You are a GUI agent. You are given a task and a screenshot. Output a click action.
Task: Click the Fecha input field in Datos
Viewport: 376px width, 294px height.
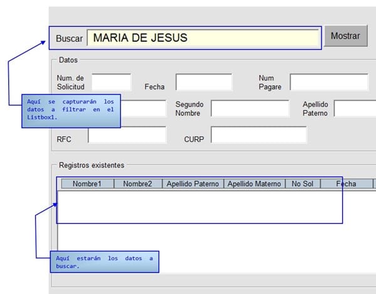(x=204, y=82)
